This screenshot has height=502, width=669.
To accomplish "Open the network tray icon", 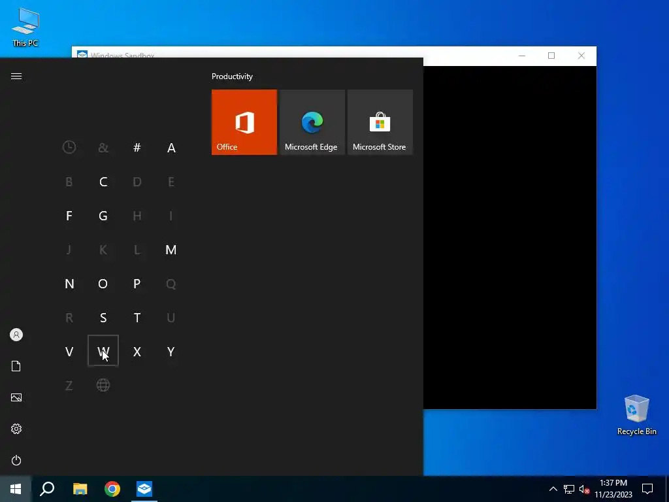I will (569, 489).
